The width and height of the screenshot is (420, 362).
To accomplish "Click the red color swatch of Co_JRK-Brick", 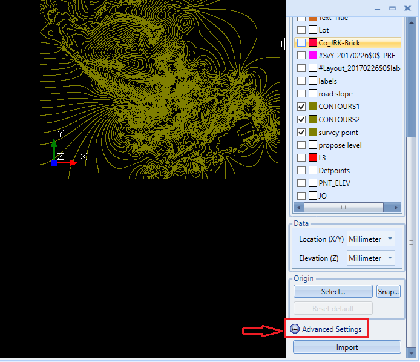I will coord(313,42).
